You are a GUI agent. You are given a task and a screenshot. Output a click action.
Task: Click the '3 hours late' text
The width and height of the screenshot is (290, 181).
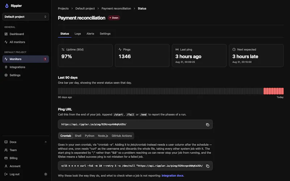tap(245, 56)
